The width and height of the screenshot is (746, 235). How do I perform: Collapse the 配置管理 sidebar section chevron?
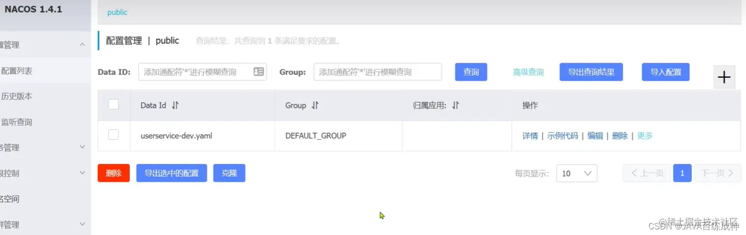tap(82, 45)
